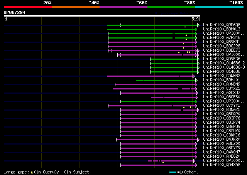
Task: Click the cyan 100char scale bar
Action: pyautogui.click(x=173, y=172)
